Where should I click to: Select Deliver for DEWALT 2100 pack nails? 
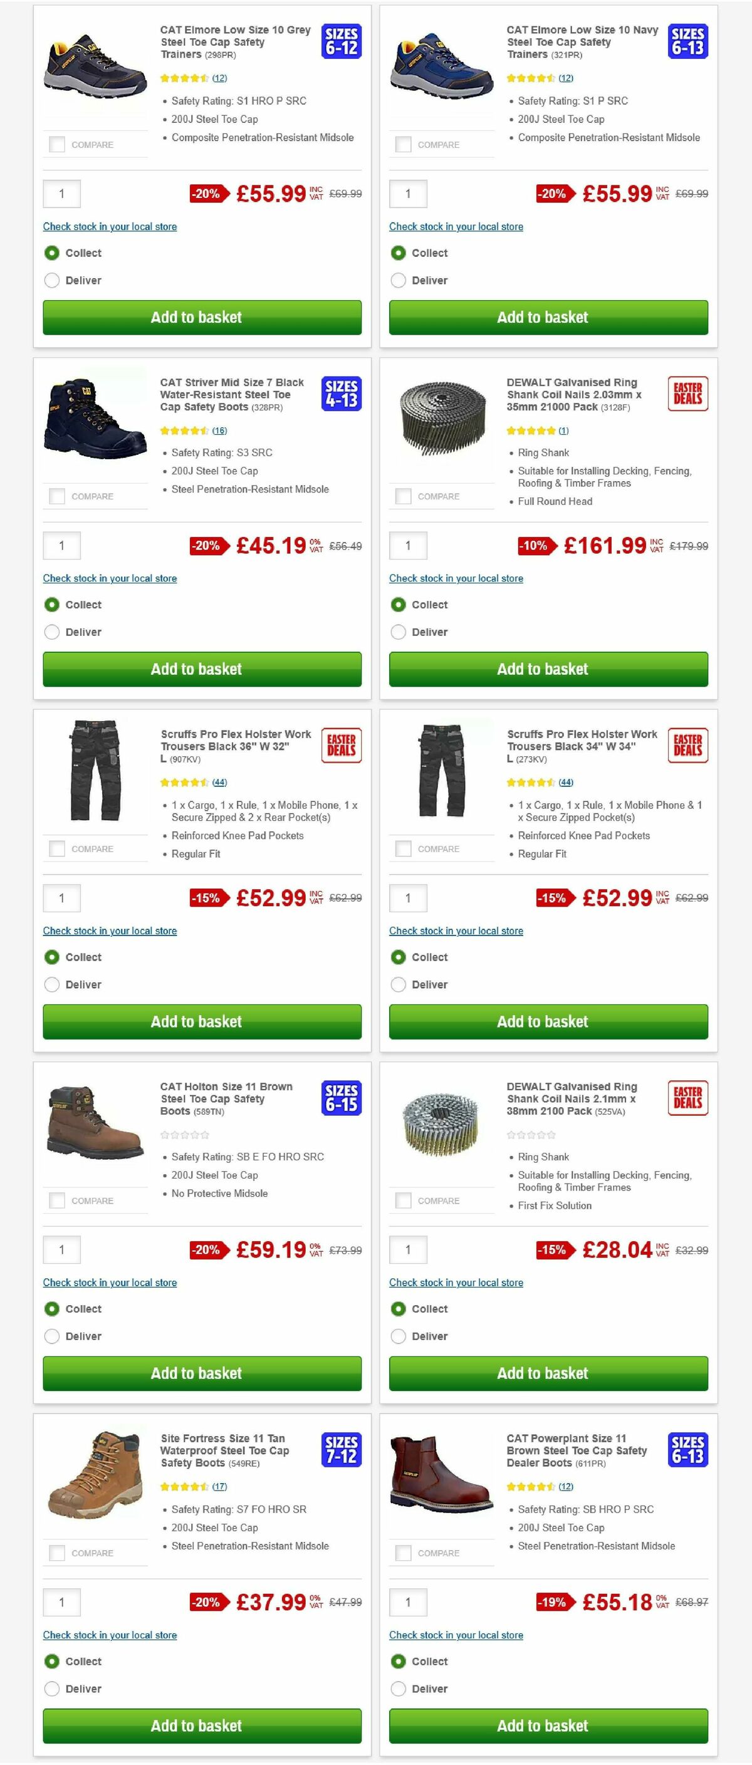click(x=399, y=1336)
